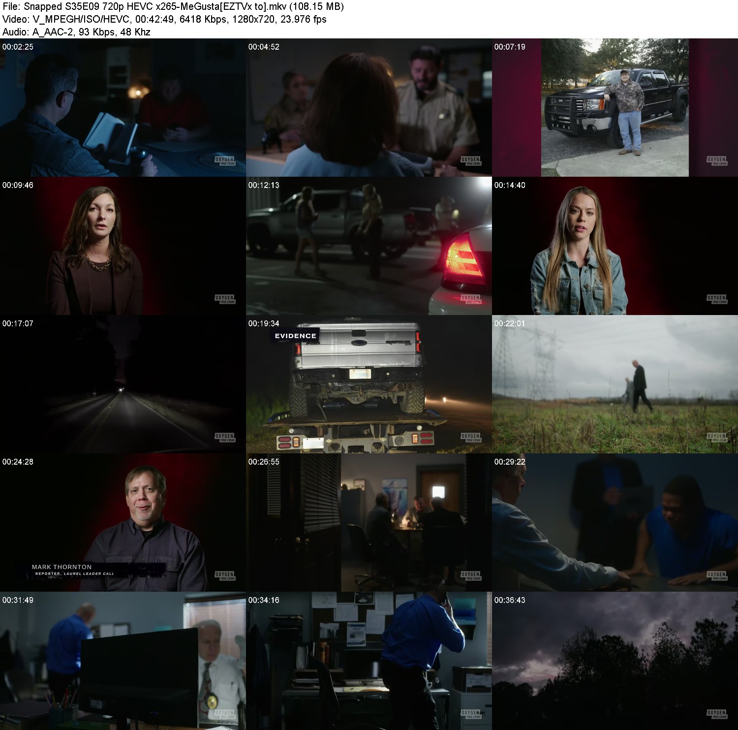Click the 00:09:46 woman interview frame
The height and width of the screenshot is (730, 738).
click(x=123, y=246)
